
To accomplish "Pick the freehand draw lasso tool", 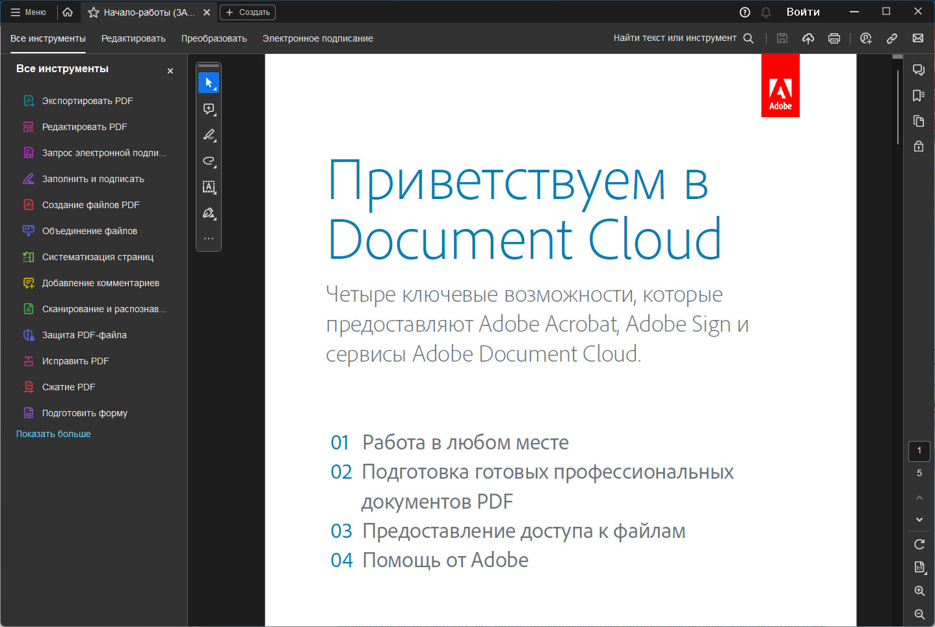I will click(209, 161).
